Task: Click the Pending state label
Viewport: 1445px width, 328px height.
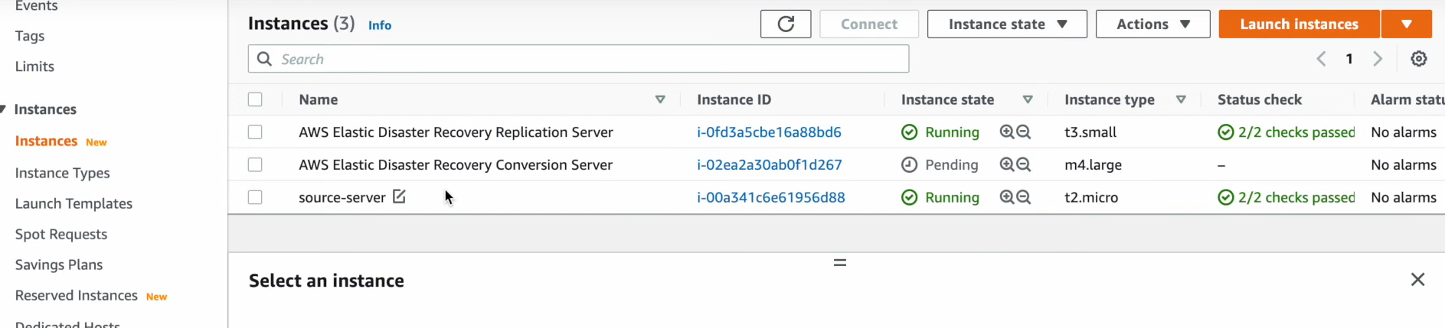Action: (951, 164)
